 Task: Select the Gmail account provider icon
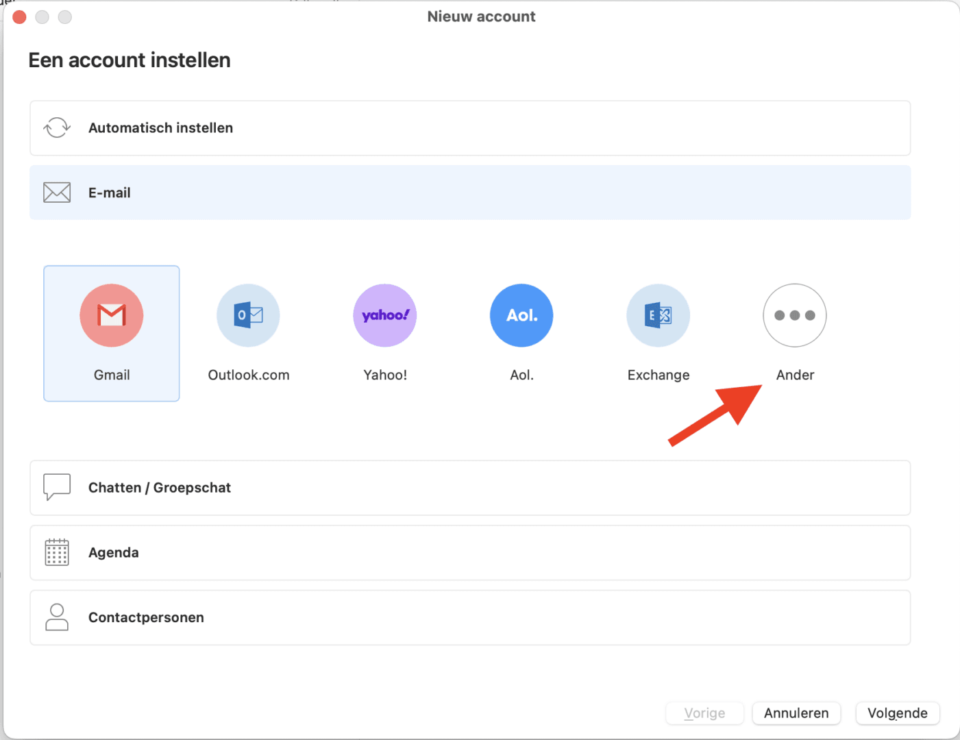click(x=112, y=315)
